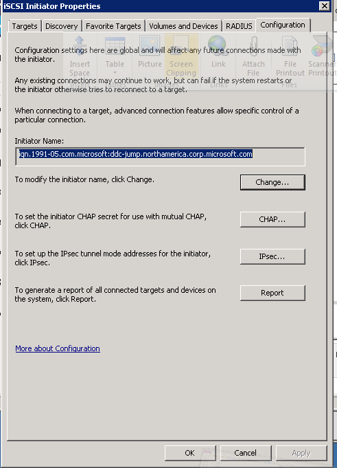Screen dimensions: 337x468
Task: Switch to the Targets tab
Action: [25, 26]
